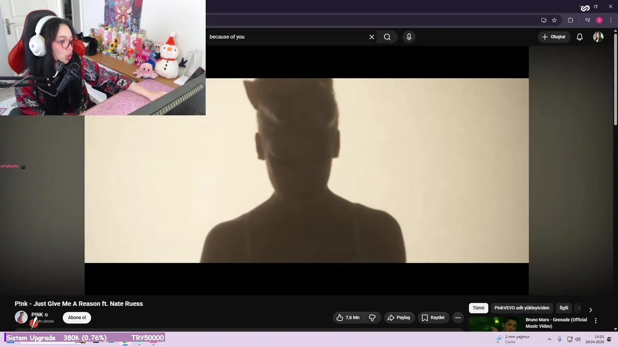The image size is (618, 347).
Task: Click the install app icon in address bar
Action: [544, 20]
